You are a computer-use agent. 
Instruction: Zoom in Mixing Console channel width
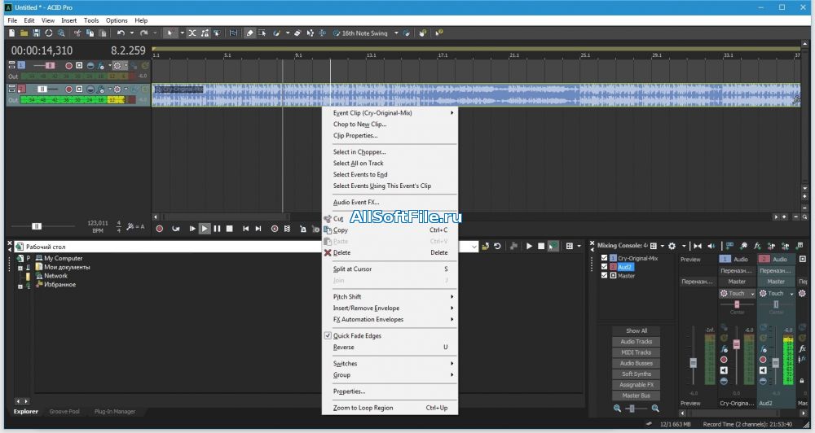655,409
